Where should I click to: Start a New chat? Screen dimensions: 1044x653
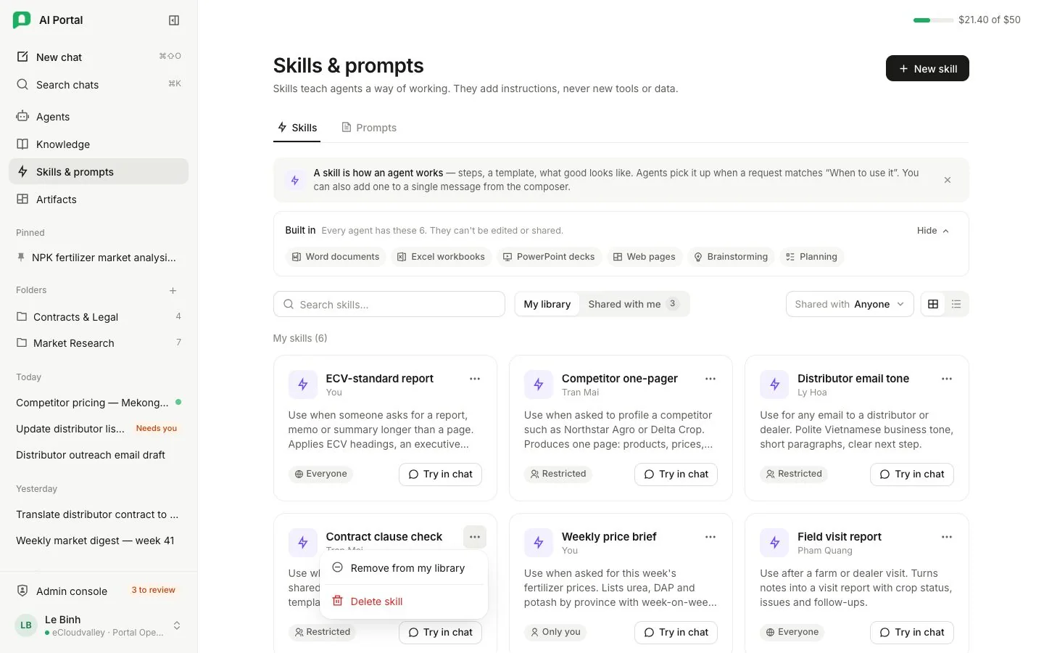99,57
